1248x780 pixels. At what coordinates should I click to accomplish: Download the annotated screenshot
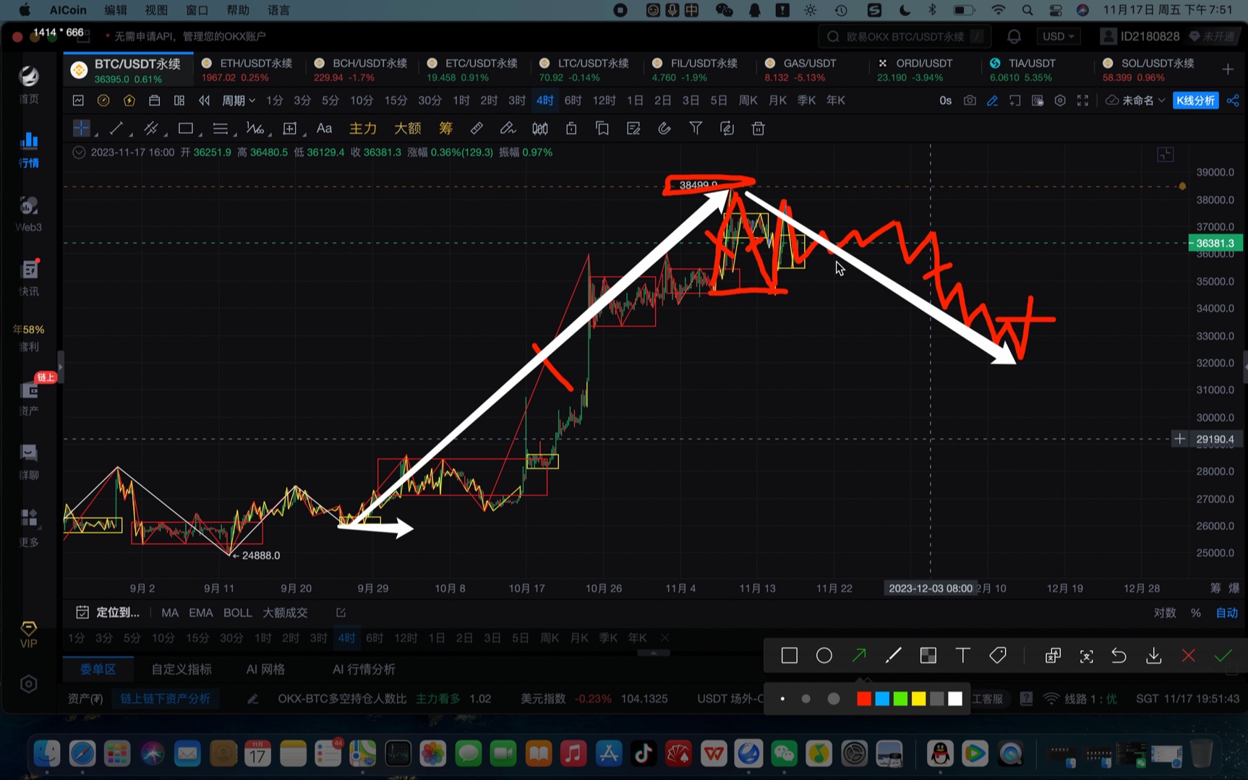[1153, 656]
